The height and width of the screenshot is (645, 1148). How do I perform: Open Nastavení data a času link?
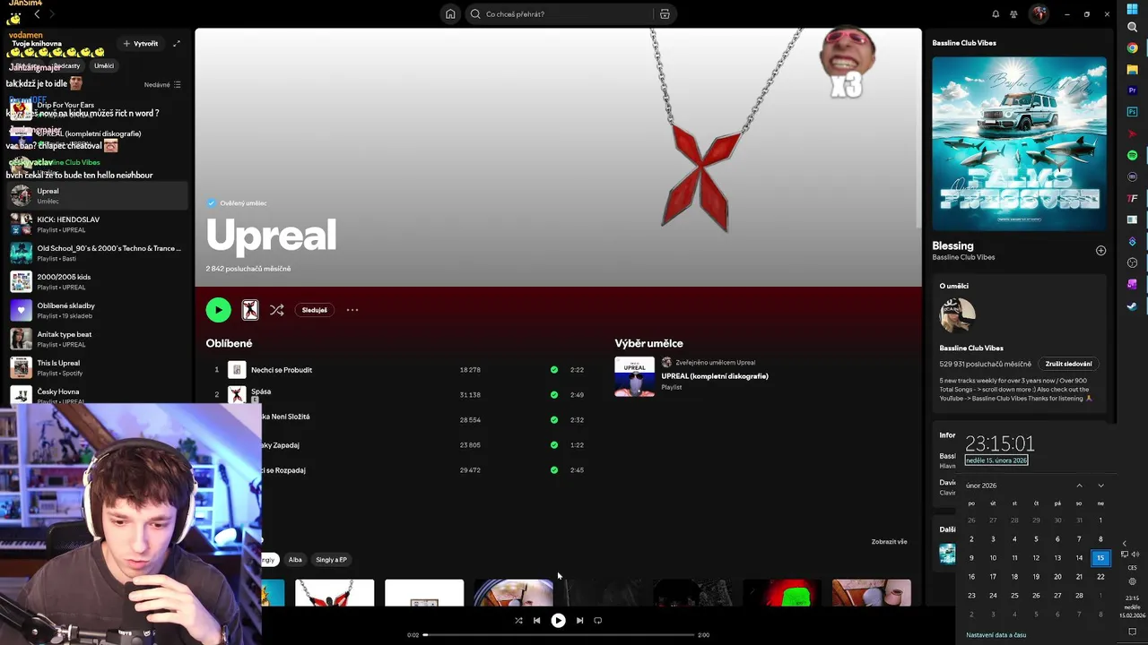tap(996, 635)
